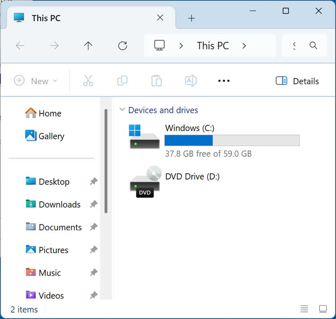Click the Cut scissors icon
Screen dimensions: 336x319
(88, 81)
